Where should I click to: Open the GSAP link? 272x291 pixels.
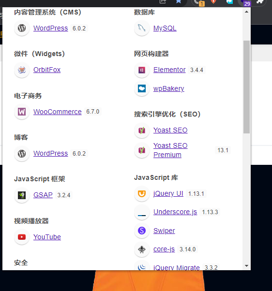(x=43, y=195)
